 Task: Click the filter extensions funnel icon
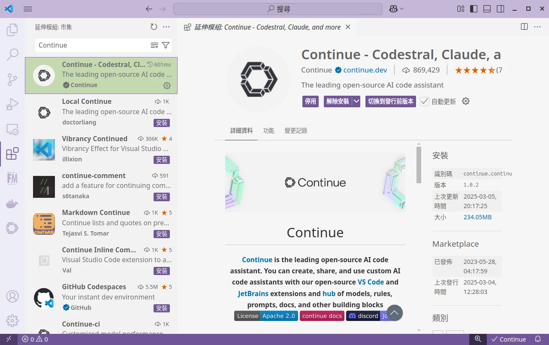click(x=166, y=45)
